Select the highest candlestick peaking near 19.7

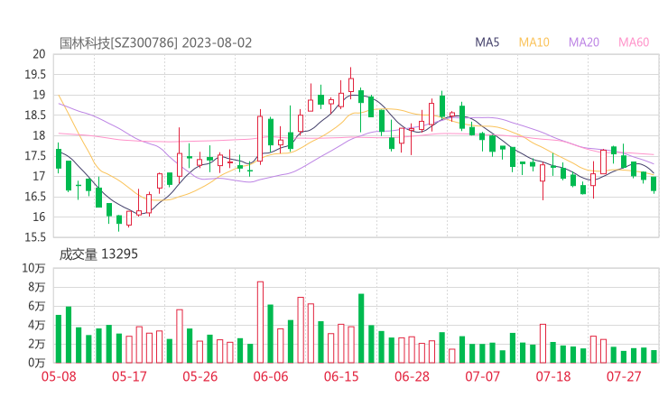click(351, 81)
